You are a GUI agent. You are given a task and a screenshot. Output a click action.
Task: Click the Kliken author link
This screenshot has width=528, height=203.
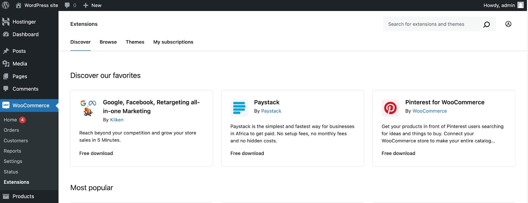[116, 120]
